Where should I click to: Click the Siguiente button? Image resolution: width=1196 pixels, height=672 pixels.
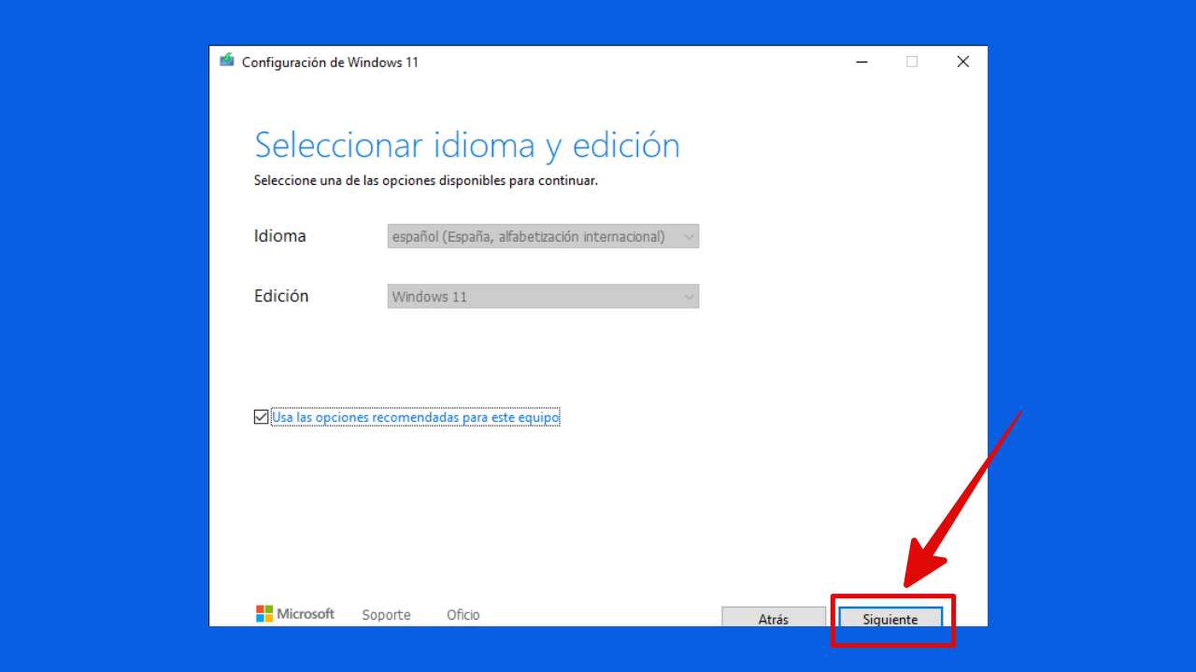890,617
